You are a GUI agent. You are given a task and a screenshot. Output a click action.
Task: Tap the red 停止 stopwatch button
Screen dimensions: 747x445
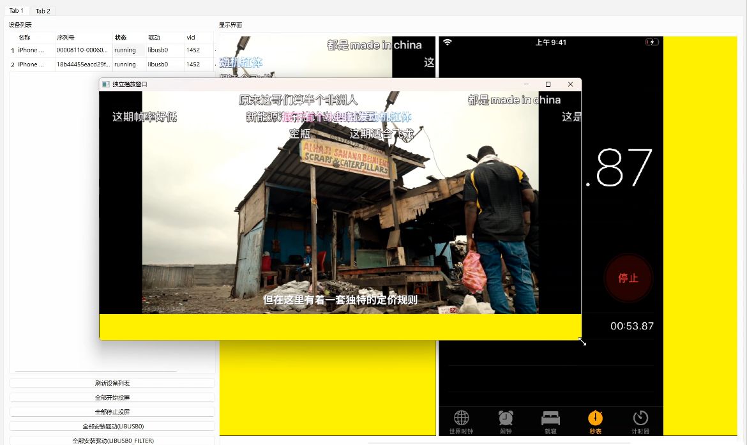[x=628, y=278]
